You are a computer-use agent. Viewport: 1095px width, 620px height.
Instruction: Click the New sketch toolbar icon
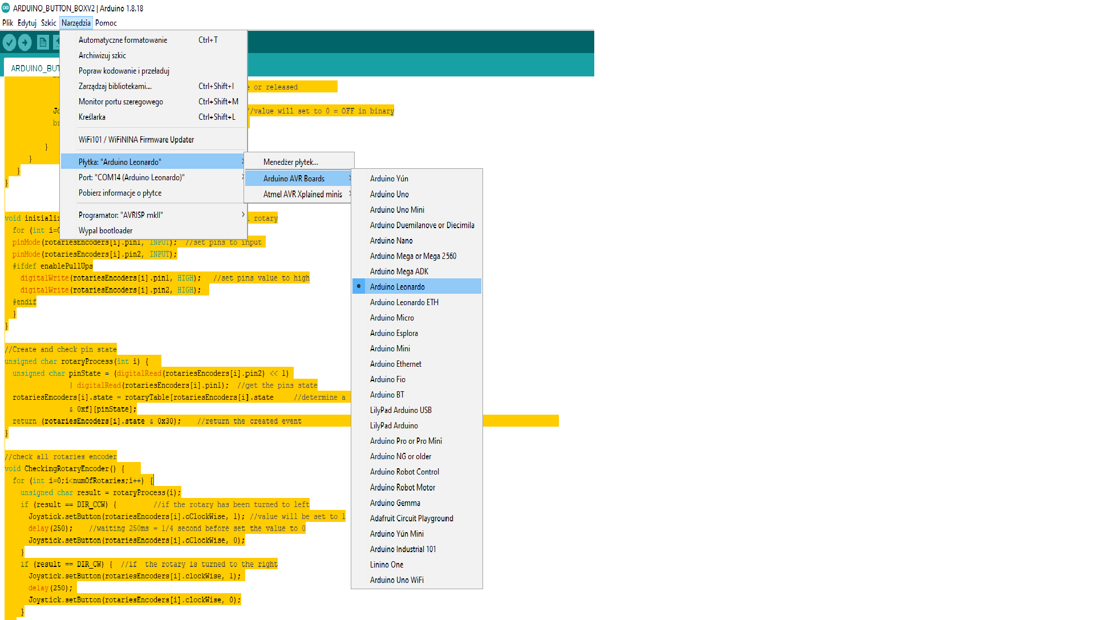(x=43, y=42)
